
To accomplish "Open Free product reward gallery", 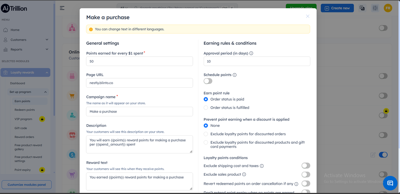I will [x=28, y=147].
